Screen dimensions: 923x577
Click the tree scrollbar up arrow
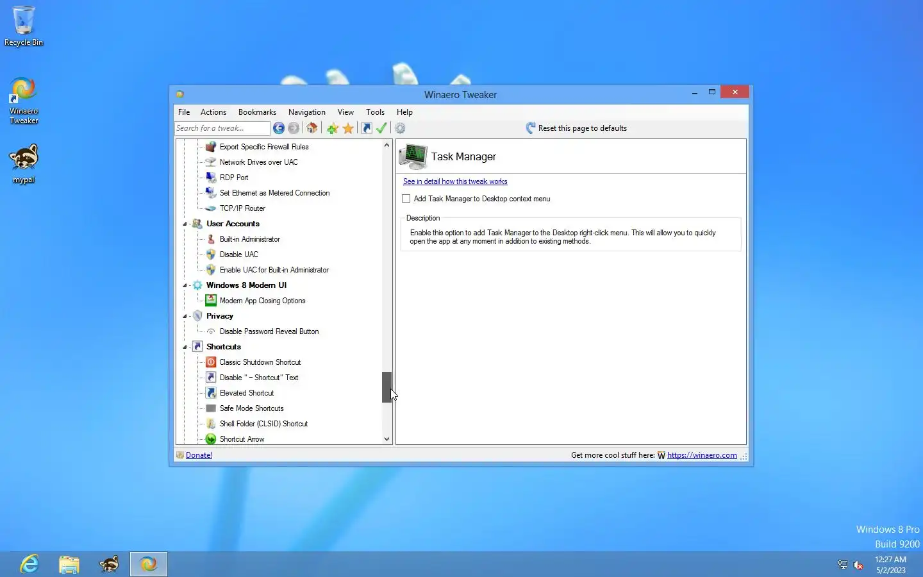(387, 146)
